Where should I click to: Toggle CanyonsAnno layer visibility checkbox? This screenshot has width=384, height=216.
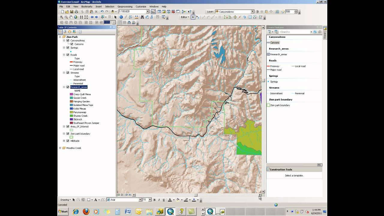[68, 40]
